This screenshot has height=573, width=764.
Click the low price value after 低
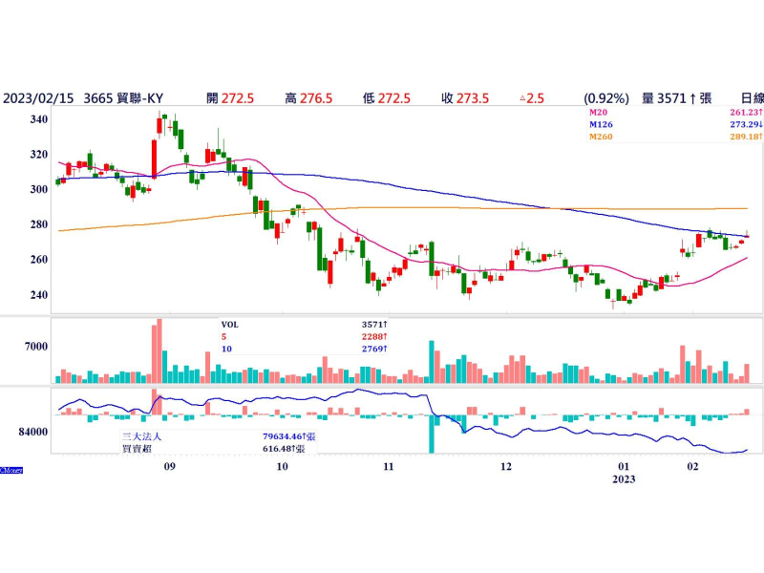tap(394, 98)
